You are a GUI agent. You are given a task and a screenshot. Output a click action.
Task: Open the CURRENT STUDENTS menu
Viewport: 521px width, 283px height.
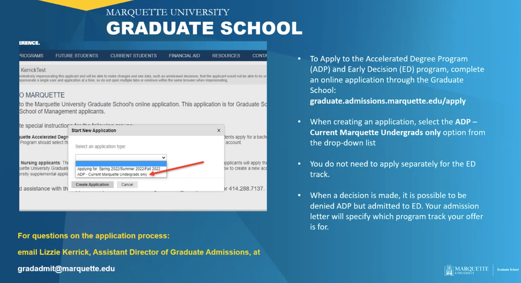134,56
